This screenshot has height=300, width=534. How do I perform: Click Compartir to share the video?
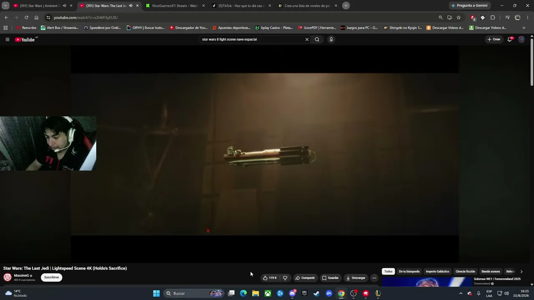(305, 278)
